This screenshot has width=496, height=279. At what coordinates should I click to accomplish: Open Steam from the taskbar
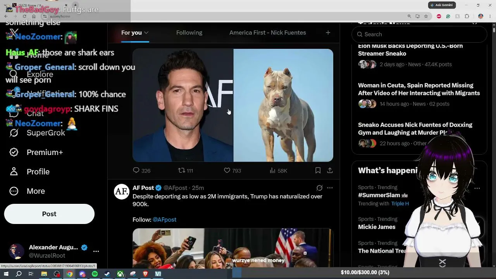107,274
